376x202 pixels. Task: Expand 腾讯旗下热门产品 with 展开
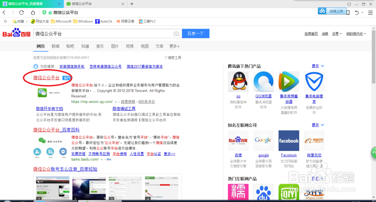(318, 66)
